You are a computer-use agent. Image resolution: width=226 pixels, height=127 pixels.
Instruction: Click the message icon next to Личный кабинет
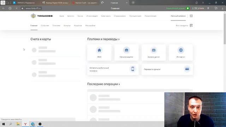coord(191,16)
